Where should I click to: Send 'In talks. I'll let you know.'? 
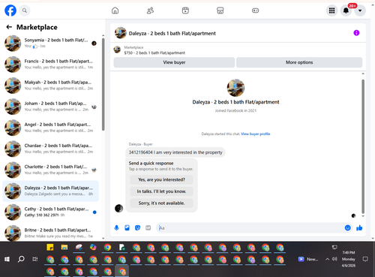tap(161, 191)
